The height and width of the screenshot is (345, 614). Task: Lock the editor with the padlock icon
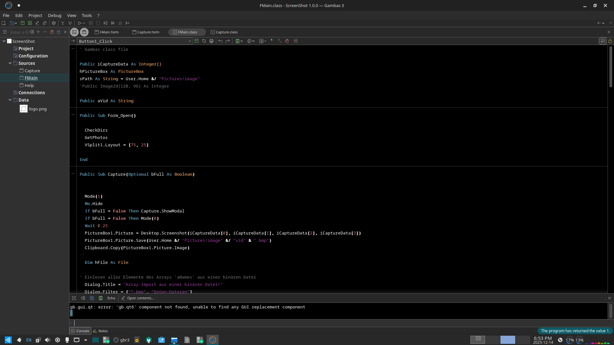pyautogui.click(x=610, y=41)
